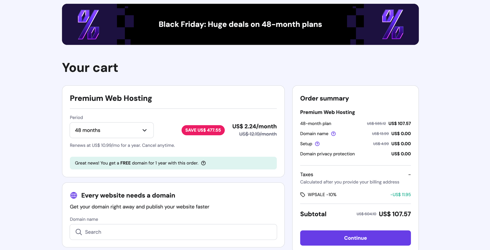Click the Black Friday banner text

[240, 24]
